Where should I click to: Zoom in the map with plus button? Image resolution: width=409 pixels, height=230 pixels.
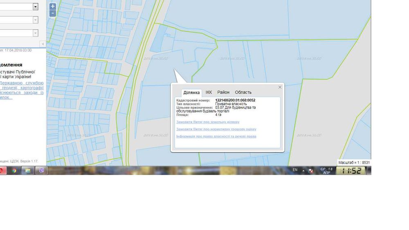(x=53, y=6)
